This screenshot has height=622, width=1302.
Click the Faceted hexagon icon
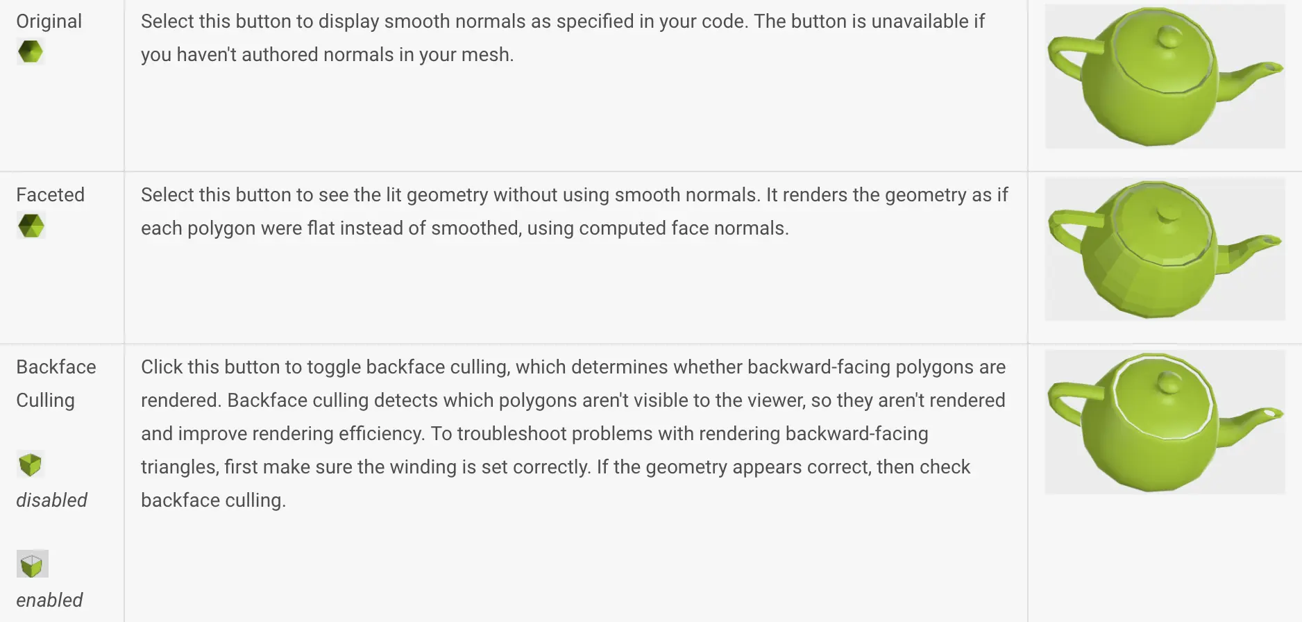(x=31, y=226)
